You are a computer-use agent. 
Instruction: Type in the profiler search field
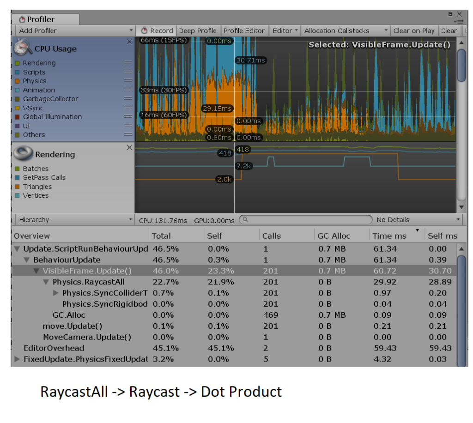[x=309, y=220]
